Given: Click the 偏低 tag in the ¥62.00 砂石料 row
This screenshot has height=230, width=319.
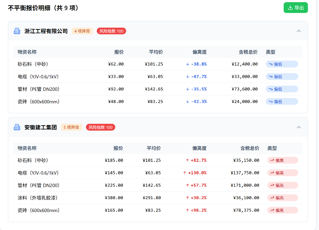Looking at the screenshot, I should [282, 64].
